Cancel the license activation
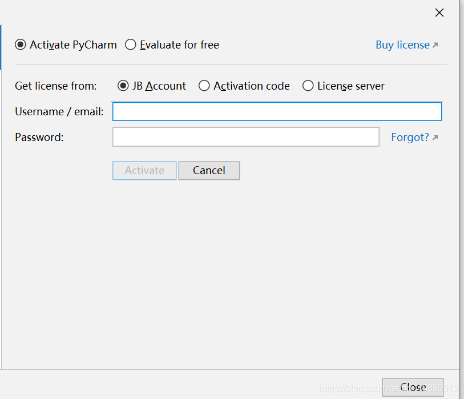The width and height of the screenshot is (464, 399). (209, 171)
